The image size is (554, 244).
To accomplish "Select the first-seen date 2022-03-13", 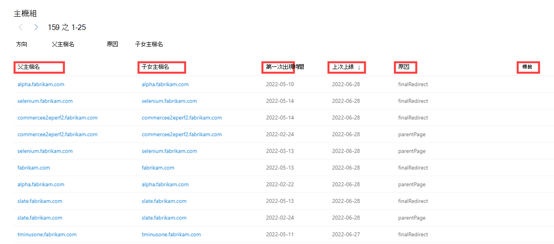I will pyautogui.click(x=280, y=151).
